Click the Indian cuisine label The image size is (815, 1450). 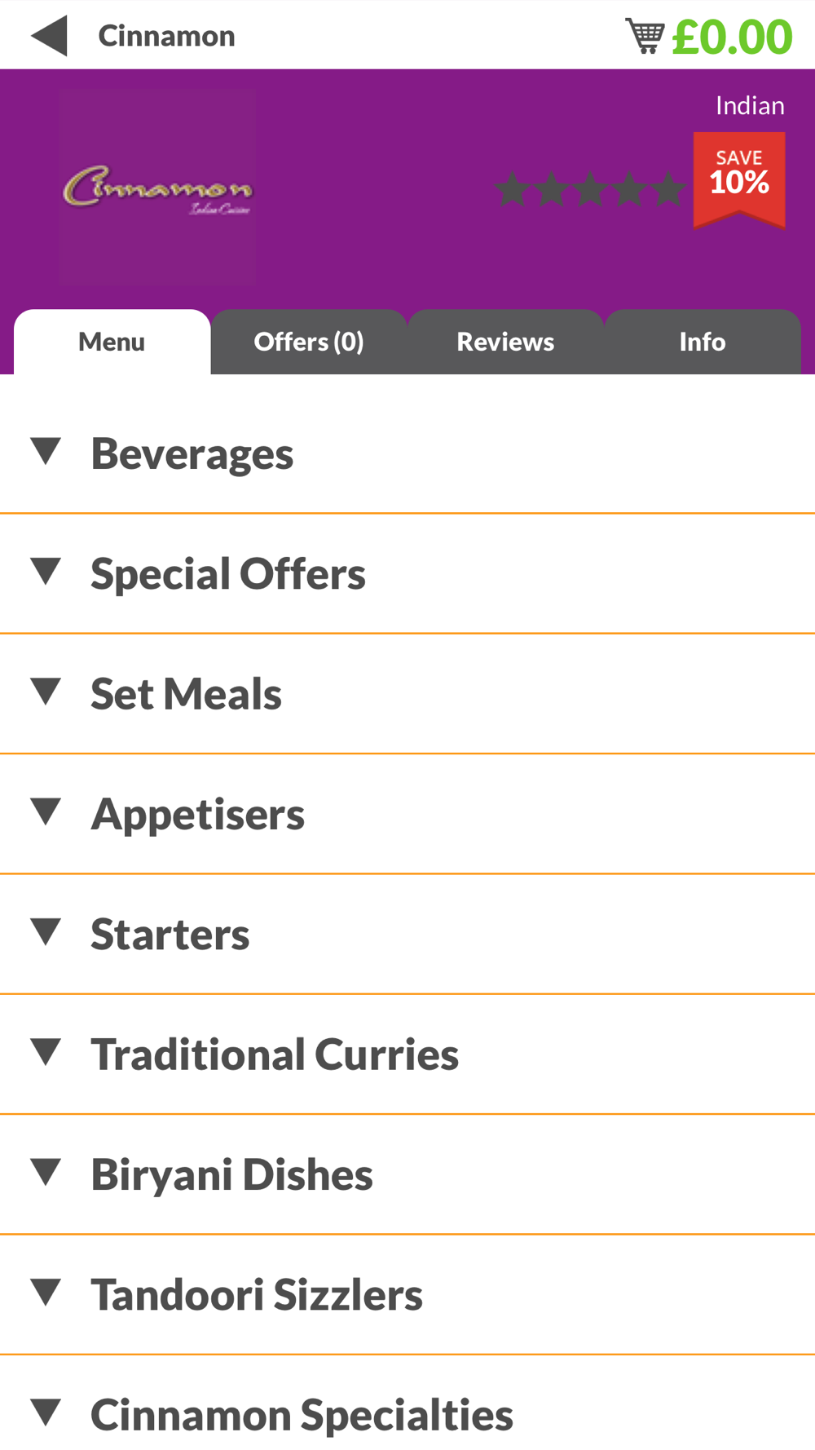point(750,105)
